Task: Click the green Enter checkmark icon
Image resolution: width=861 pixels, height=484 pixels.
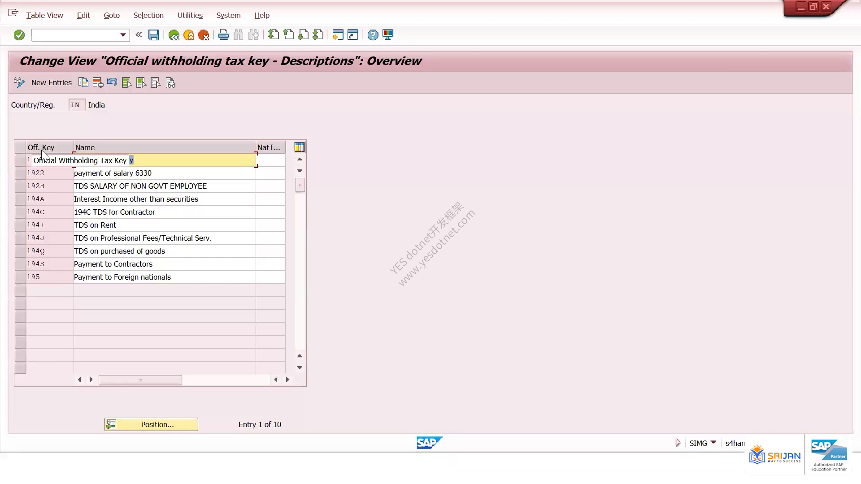Action: [19, 35]
